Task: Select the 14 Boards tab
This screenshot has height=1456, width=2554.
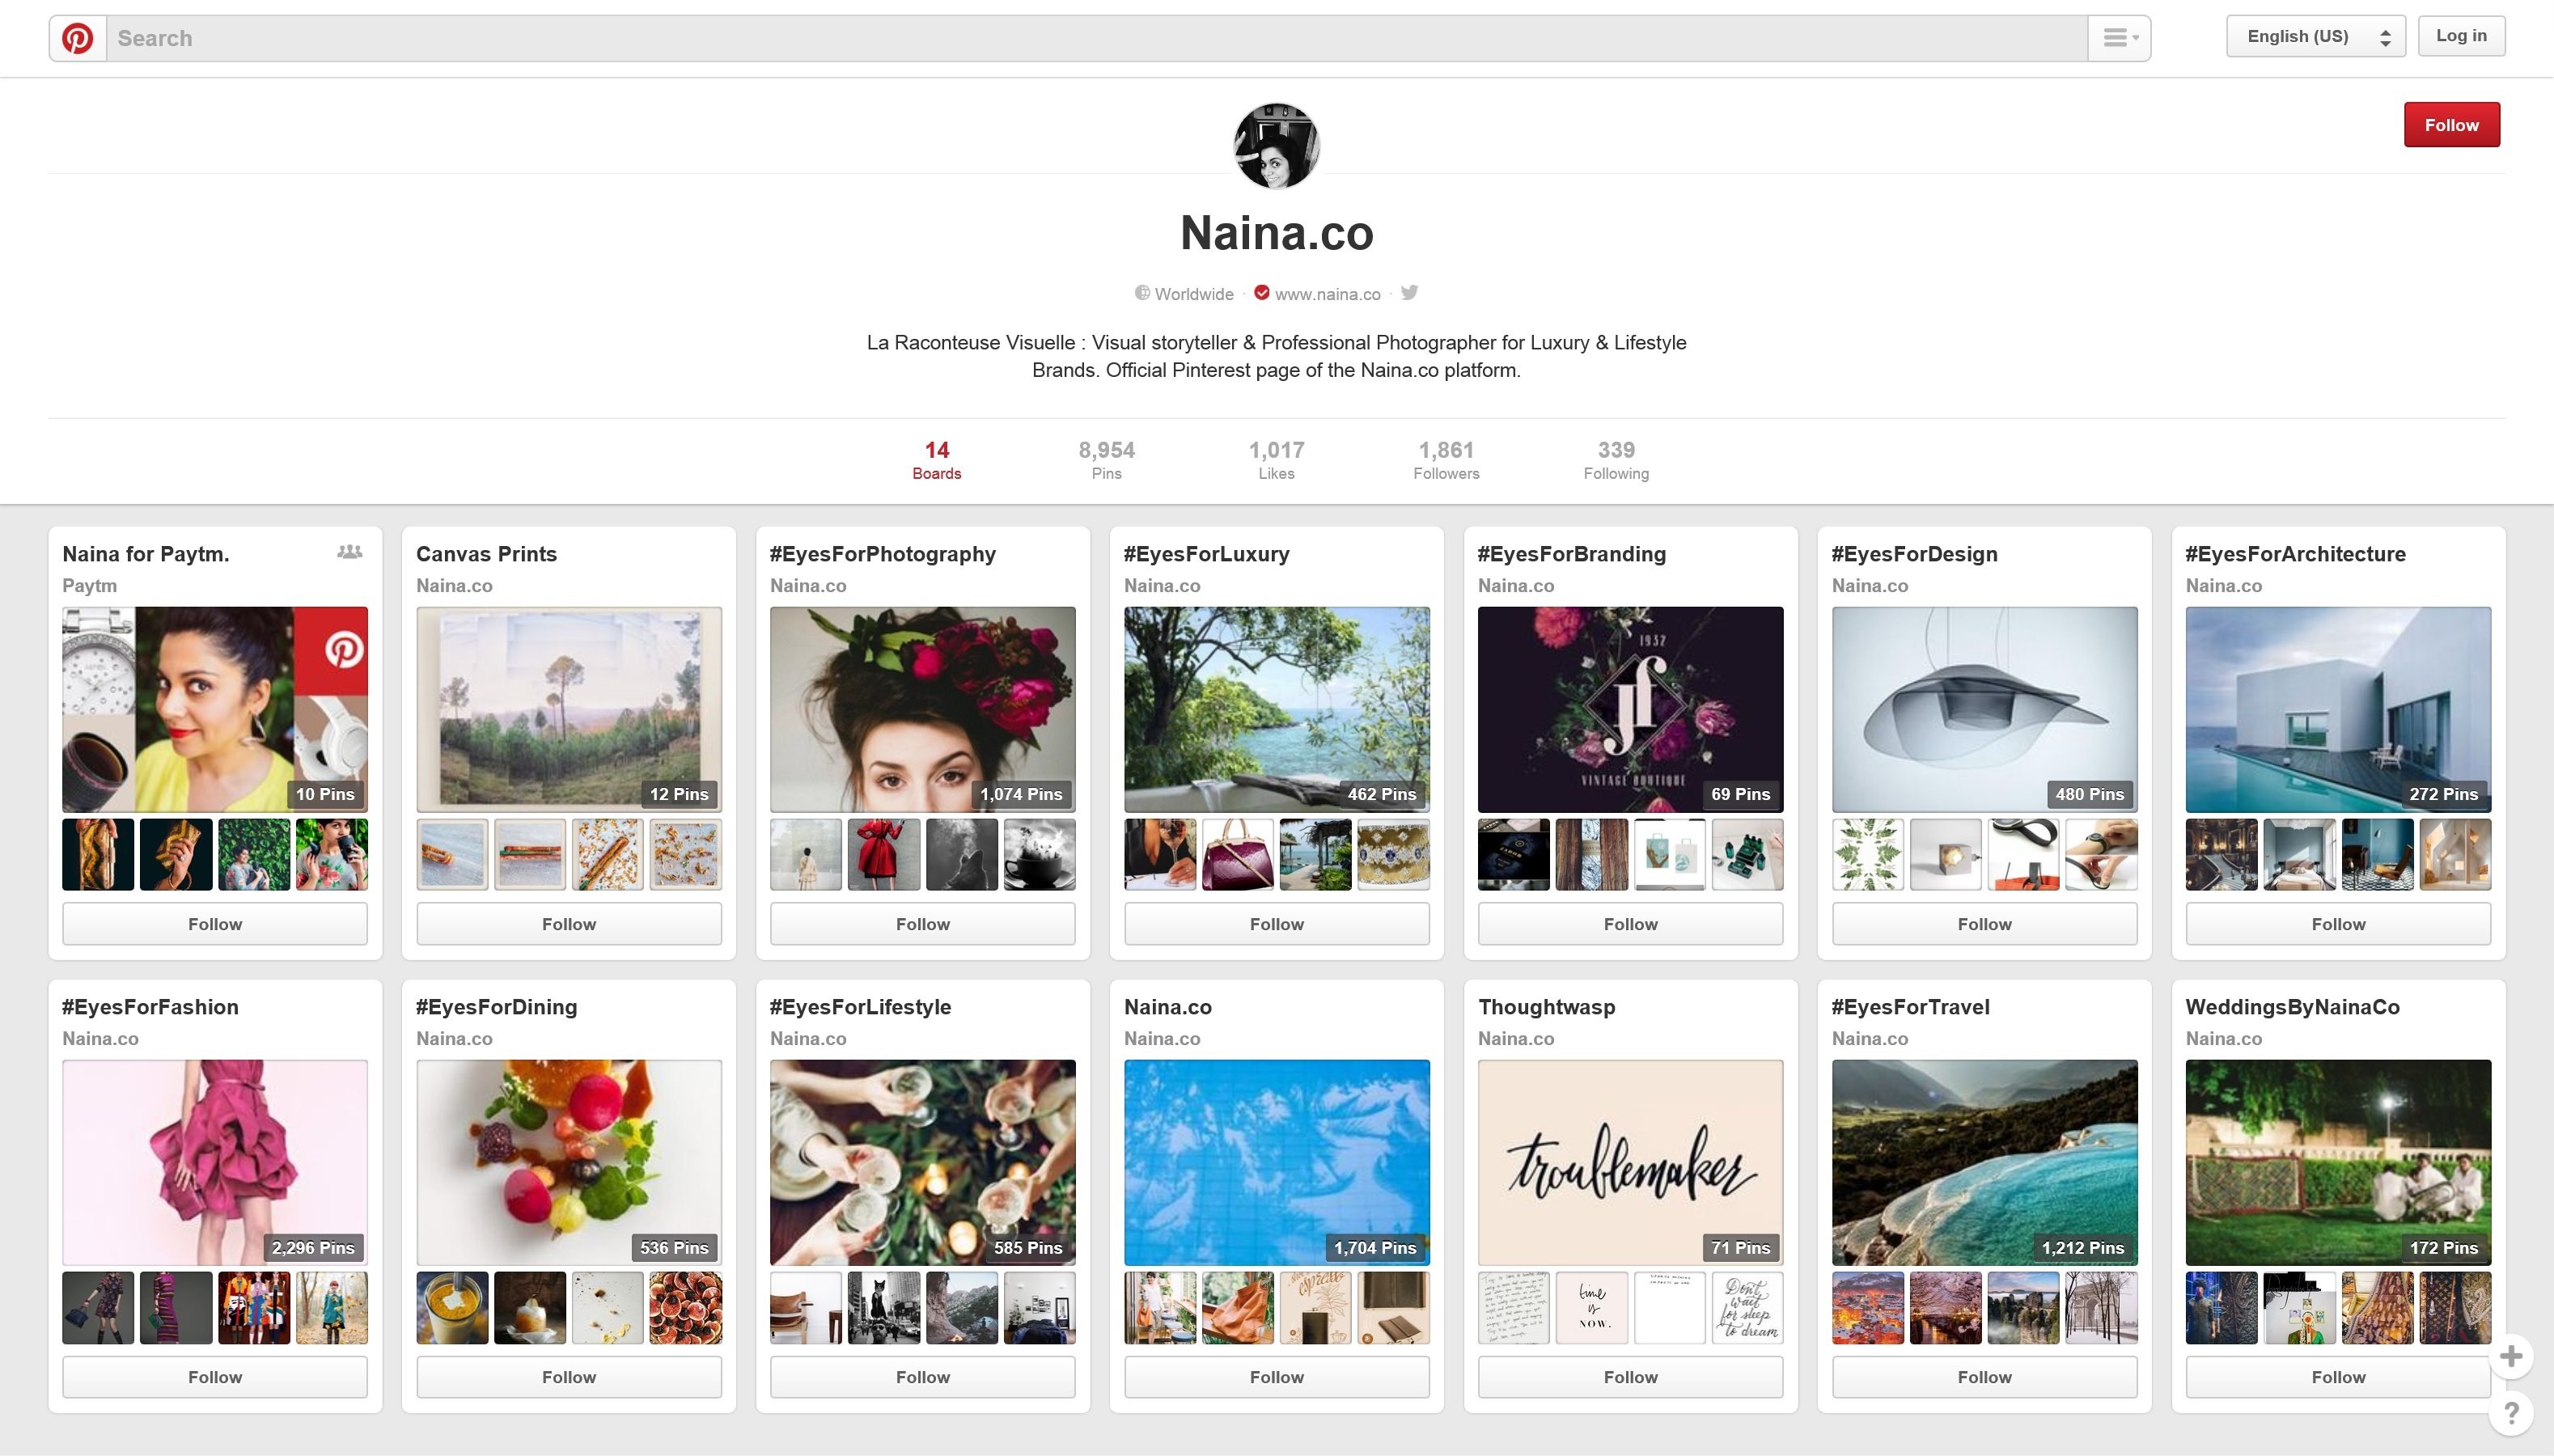Action: click(936, 460)
